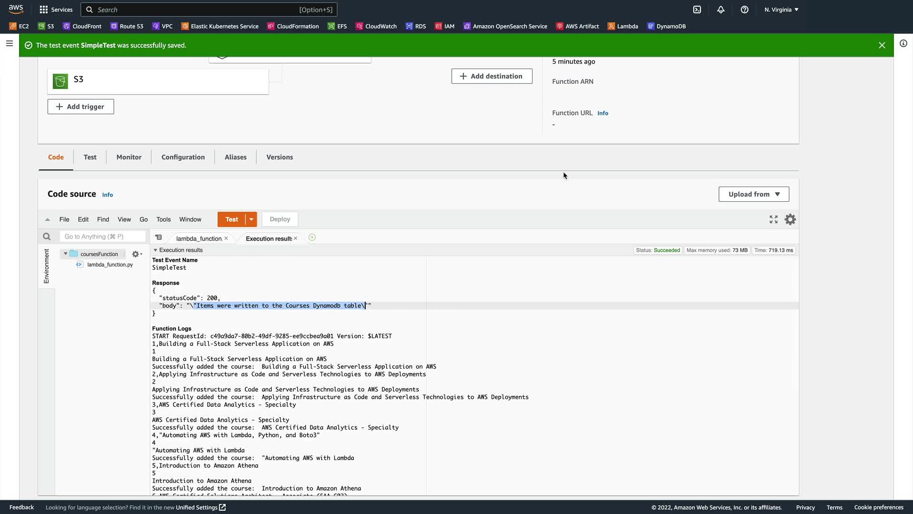Image resolution: width=913 pixels, height=514 pixels.
Task: Toggle fullscreen code editor icon
Action: click(774, 219)
